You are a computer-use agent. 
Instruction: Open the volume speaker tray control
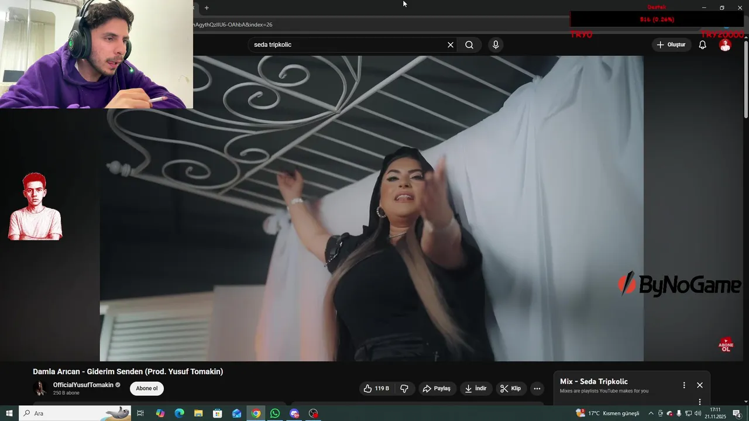click(x=698, y=413)
